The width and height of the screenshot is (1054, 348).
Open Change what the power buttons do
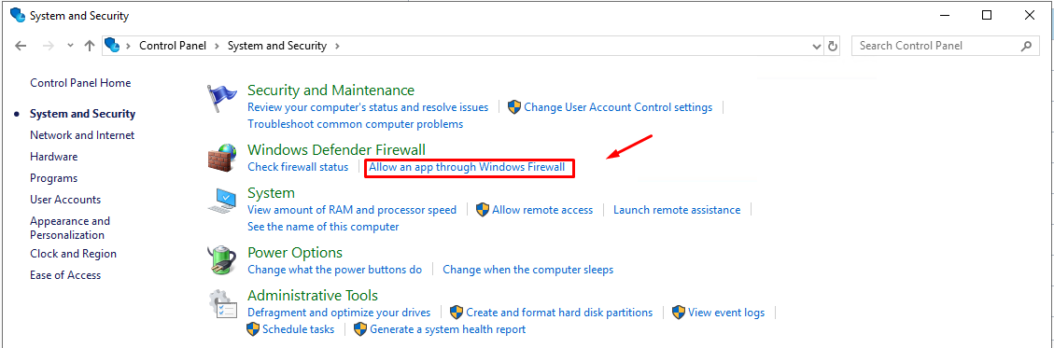(335, 270)
